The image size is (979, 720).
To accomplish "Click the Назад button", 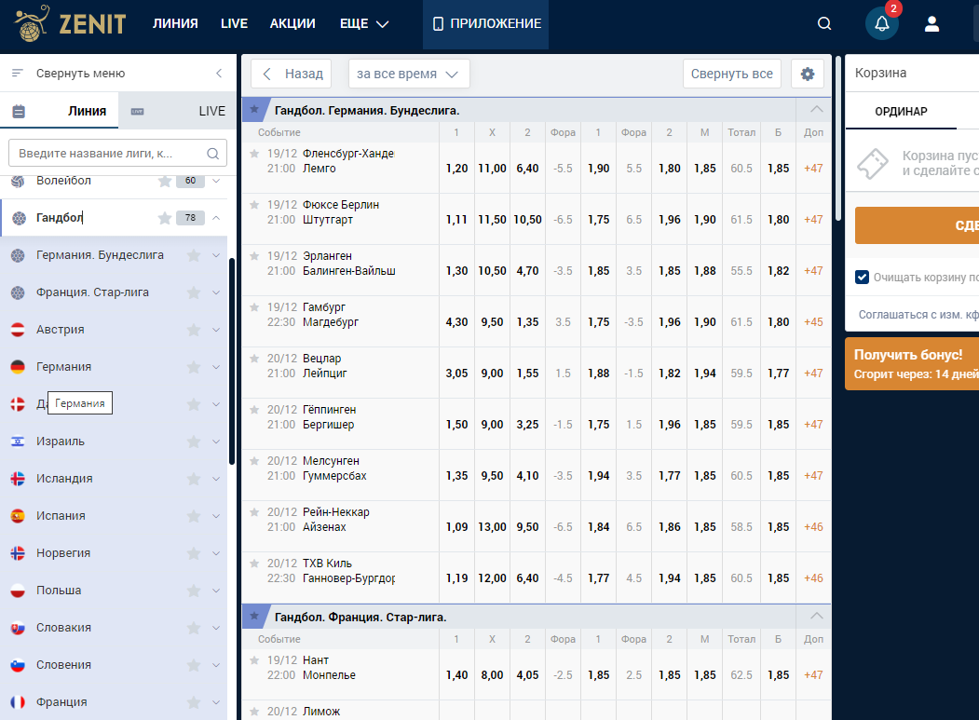I will pyautogui.click(x=291, y=74).
